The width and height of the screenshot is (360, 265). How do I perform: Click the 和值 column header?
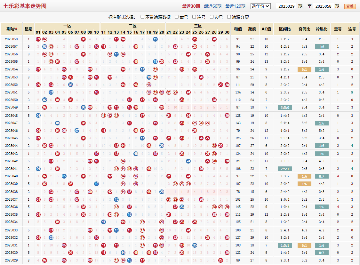coord(238,29)
